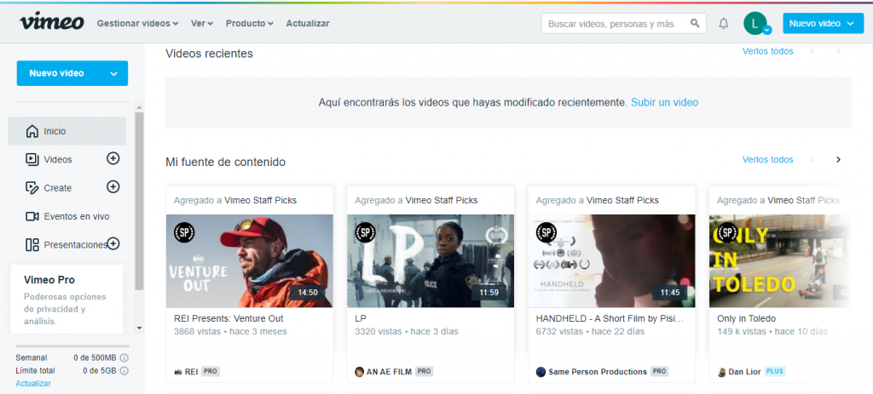Click the Same Person Productions avatar
The image size is (873, 394).
541,372
